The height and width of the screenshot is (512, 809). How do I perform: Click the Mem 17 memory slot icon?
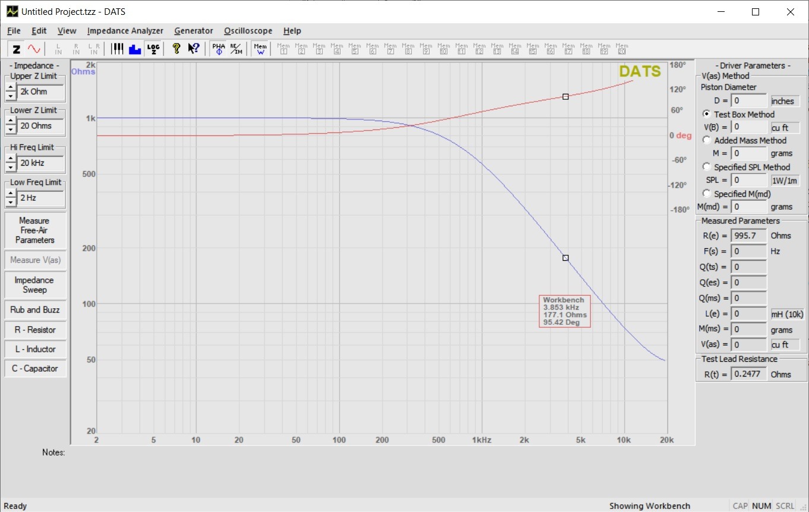pos(569,49)
